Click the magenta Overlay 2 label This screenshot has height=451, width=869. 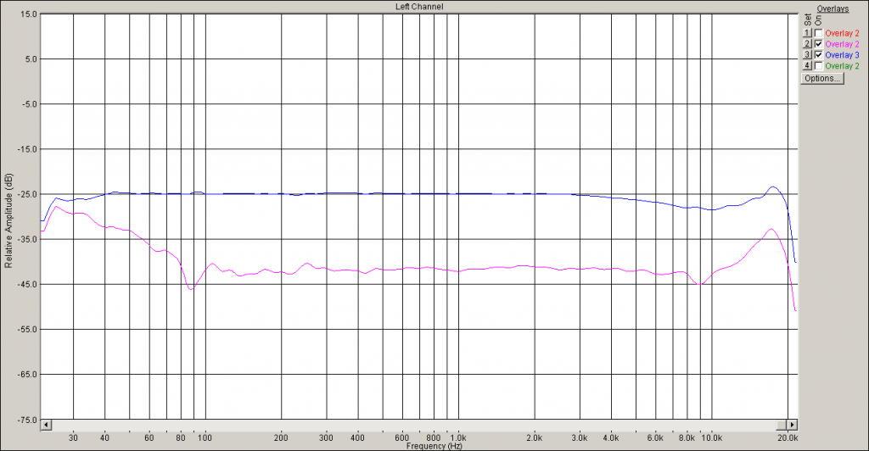[x=842, y=44]
